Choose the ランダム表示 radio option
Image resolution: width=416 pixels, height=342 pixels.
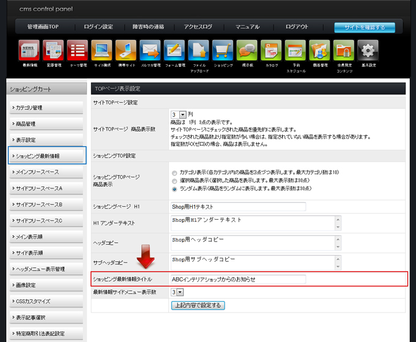tap(175, 189)
